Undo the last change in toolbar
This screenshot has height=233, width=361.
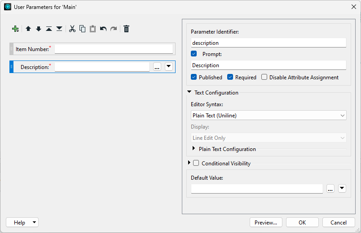click(103, 29)
